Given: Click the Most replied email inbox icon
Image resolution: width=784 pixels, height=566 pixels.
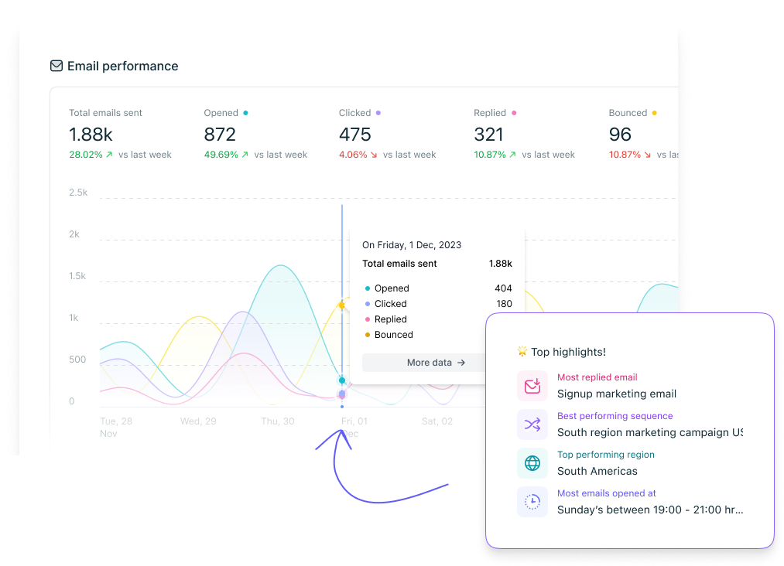Looking at the screenshot, I should point(532,385).
